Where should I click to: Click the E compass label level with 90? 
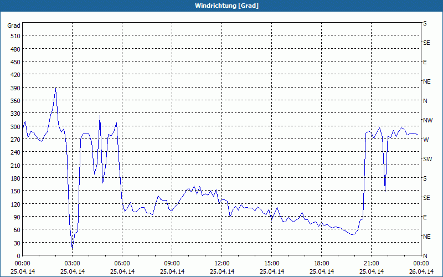425,217
